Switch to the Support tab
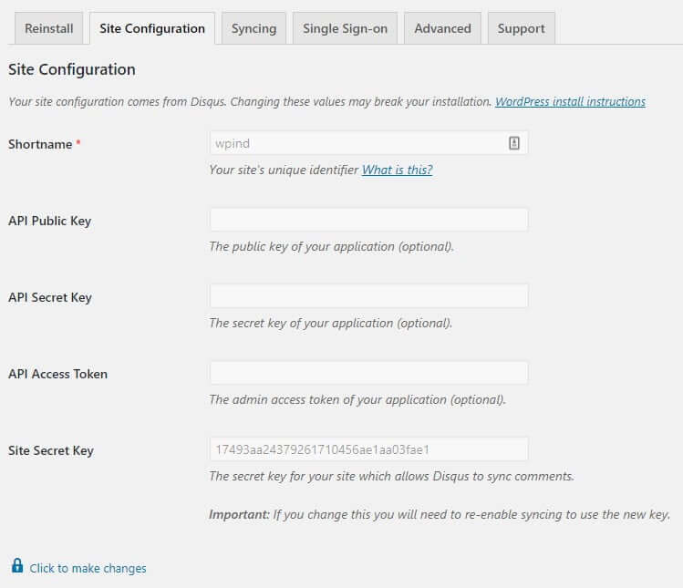The image size is (683, 588). click(522, 29)
